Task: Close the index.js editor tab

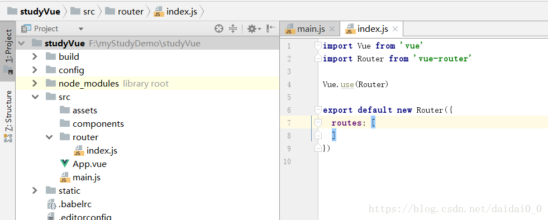Action: click(x=395, y=29)
